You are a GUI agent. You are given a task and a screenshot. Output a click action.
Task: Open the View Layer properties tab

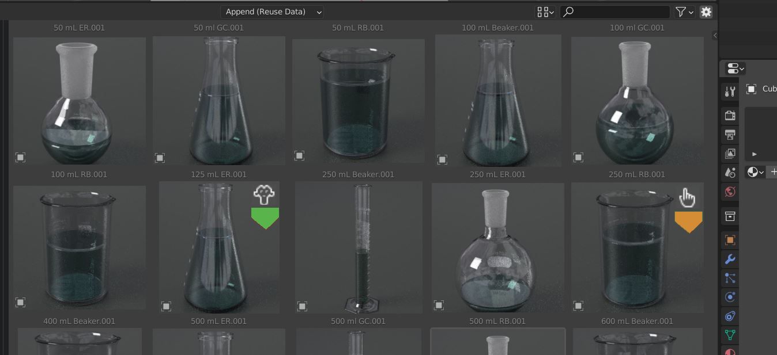pyautogui.click(x=730, y=154)
